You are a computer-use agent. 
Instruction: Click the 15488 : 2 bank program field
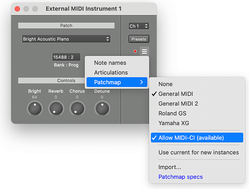(x=66, y=57)
